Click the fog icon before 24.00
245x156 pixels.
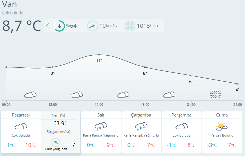pos(215,95)
